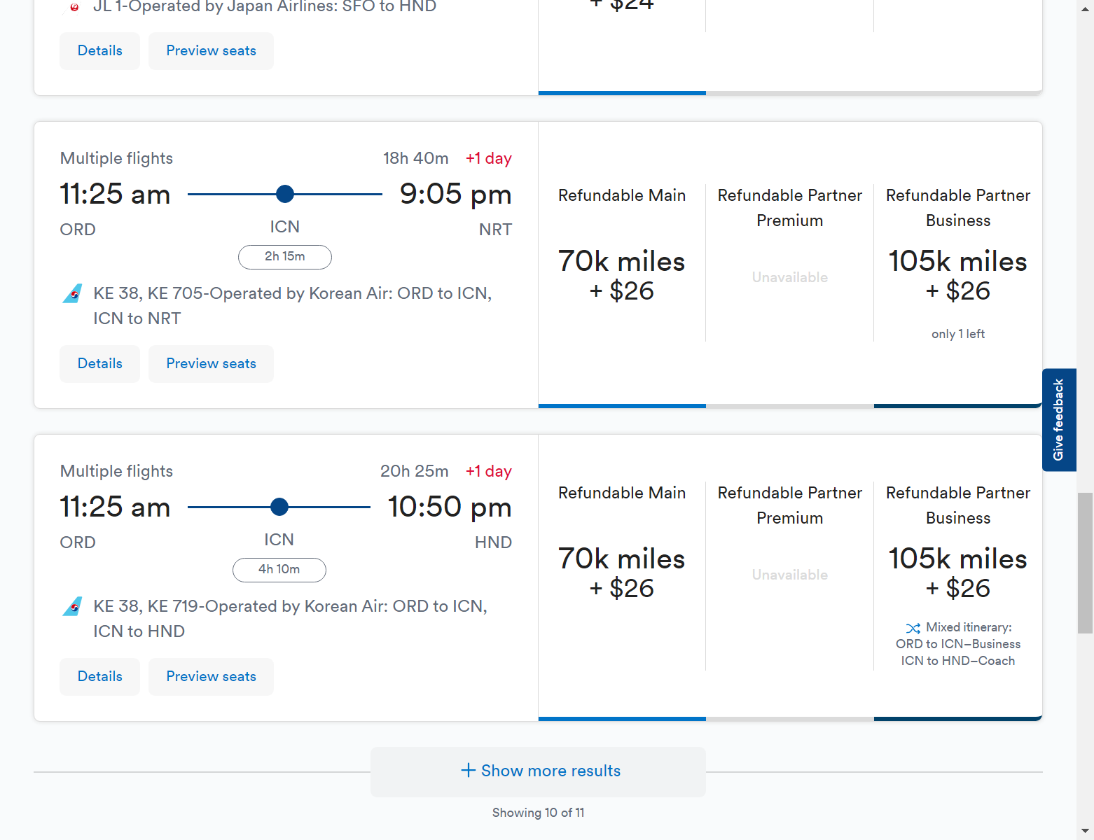The width and height of the screenshot is (1094, 840).
Task: Select 105k miles Partner Business HND fare
Action: point(957,573)
